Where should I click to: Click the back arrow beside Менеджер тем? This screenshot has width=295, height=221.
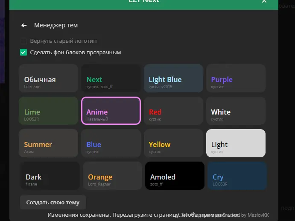24,26
